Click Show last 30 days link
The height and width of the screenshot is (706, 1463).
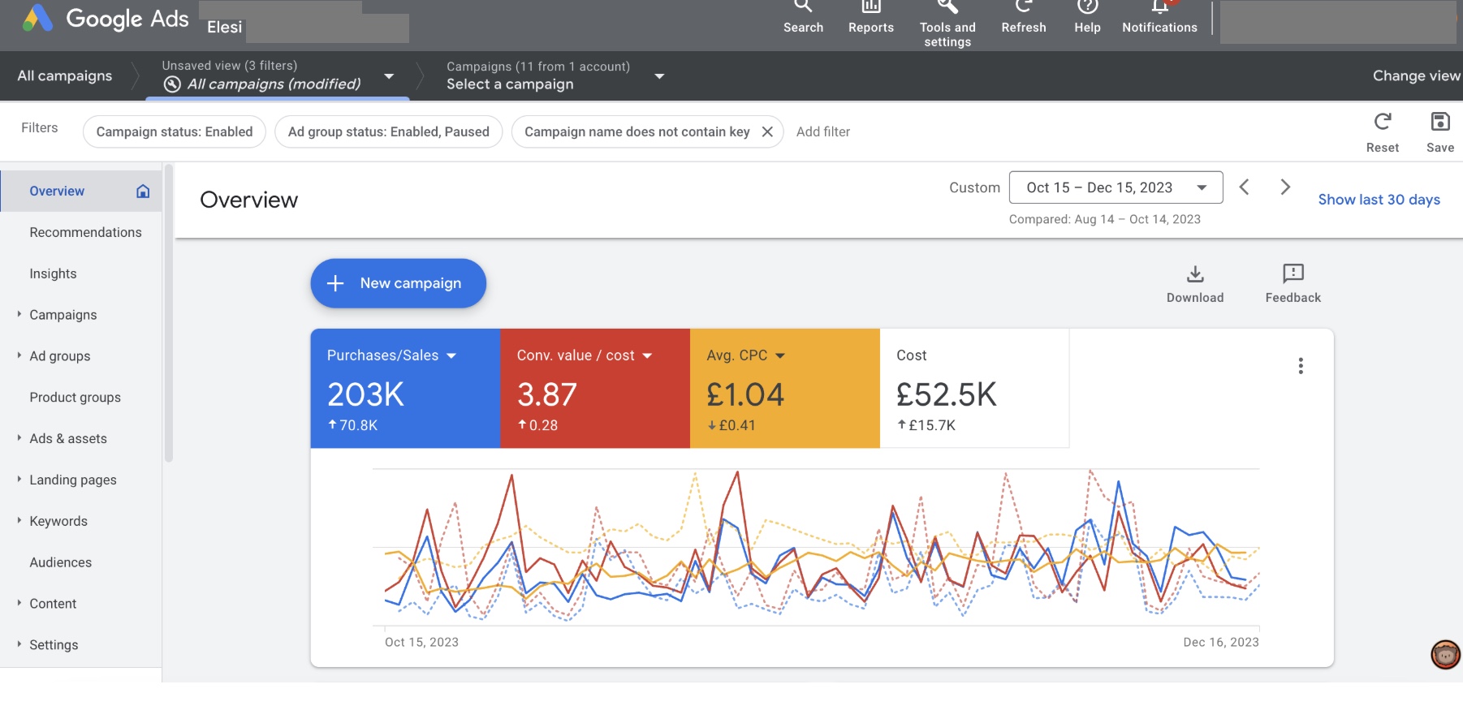pyautogui.click(x=1379, y=200)
